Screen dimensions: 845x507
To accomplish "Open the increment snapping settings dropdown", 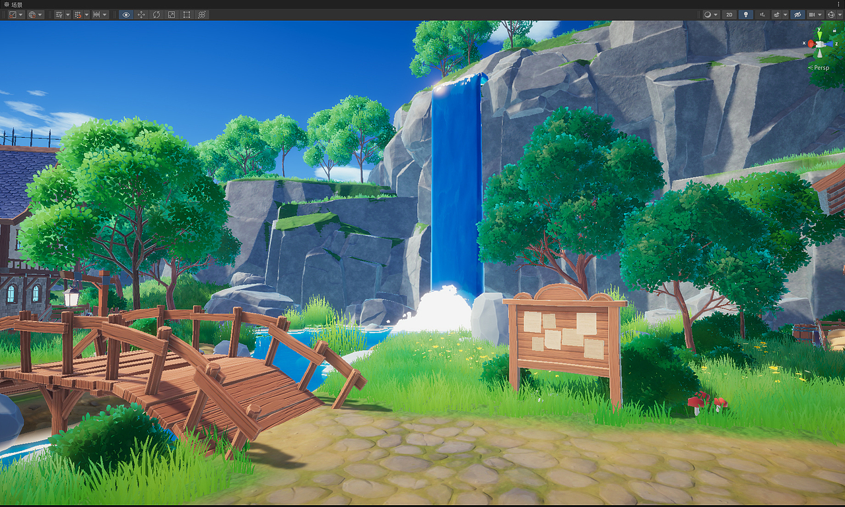I will pyautogui.click(x=100, y=15).
